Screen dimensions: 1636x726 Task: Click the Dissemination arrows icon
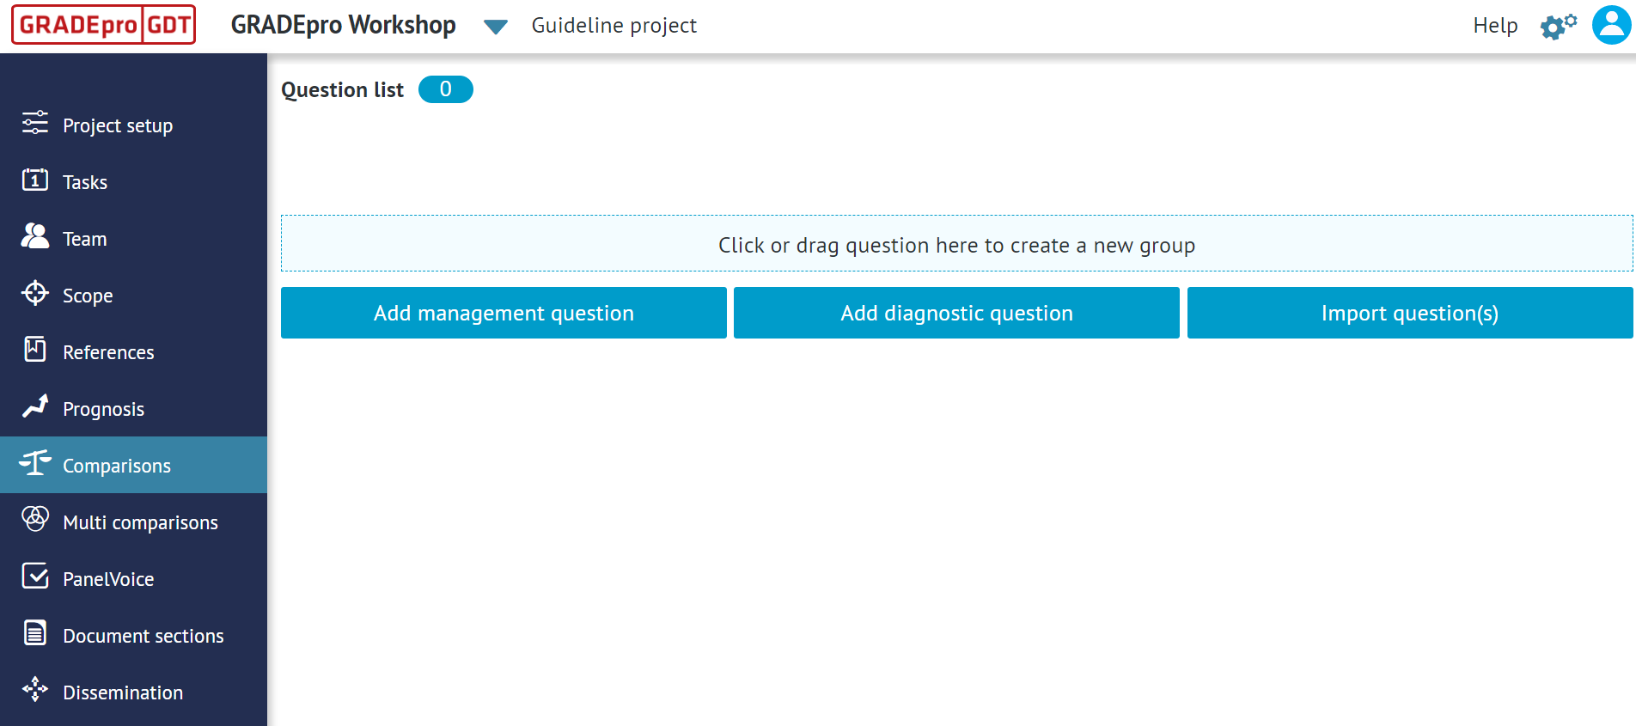[x=34, y=690]
